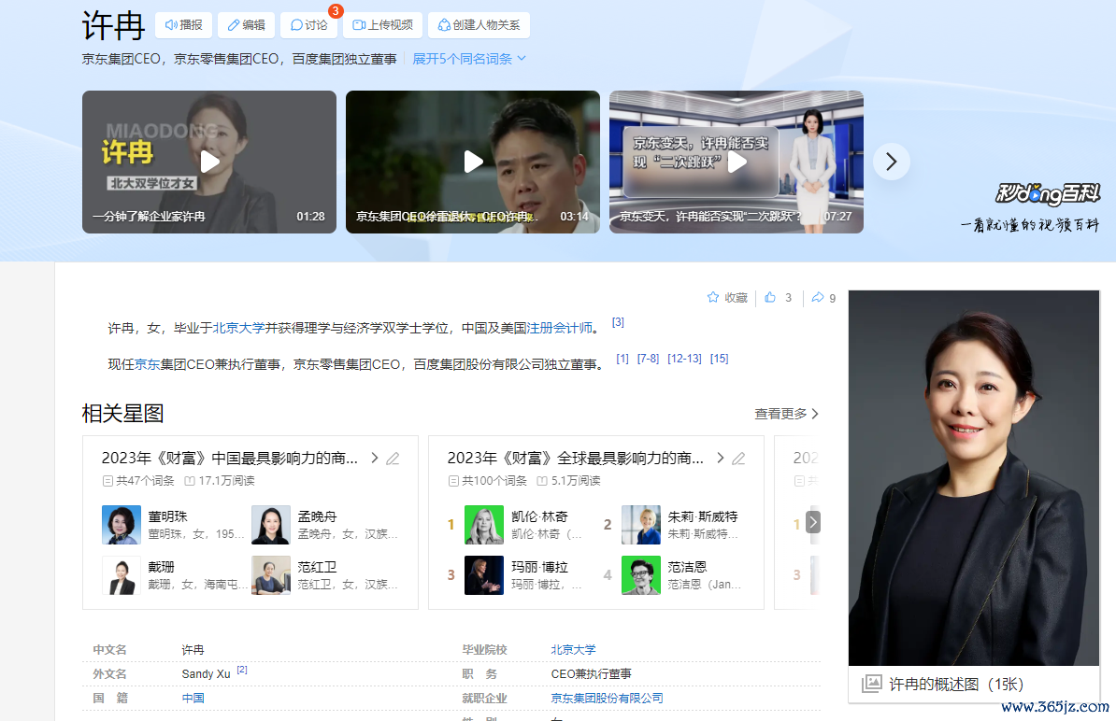Select the text 5.1万阅读
Image resolution: width=1116 pixels, height=721 pixels.
(x=576, y=481)
